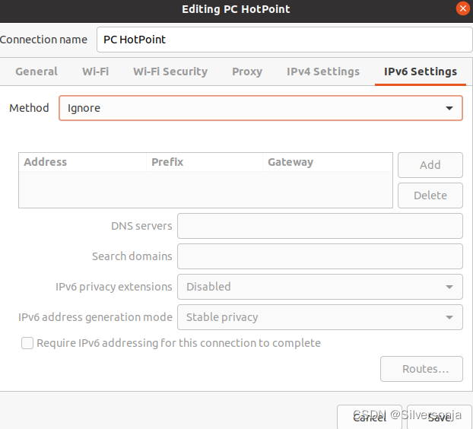
Task: Click the Gateway column header
Action: coord(328,162)
